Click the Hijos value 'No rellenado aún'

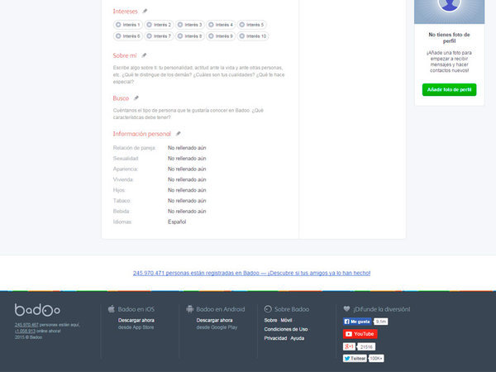click(187, 190)
